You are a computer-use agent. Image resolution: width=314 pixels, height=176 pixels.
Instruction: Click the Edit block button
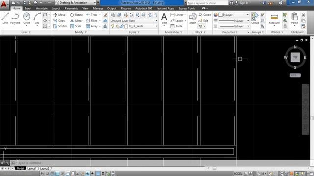click(203, 21)
